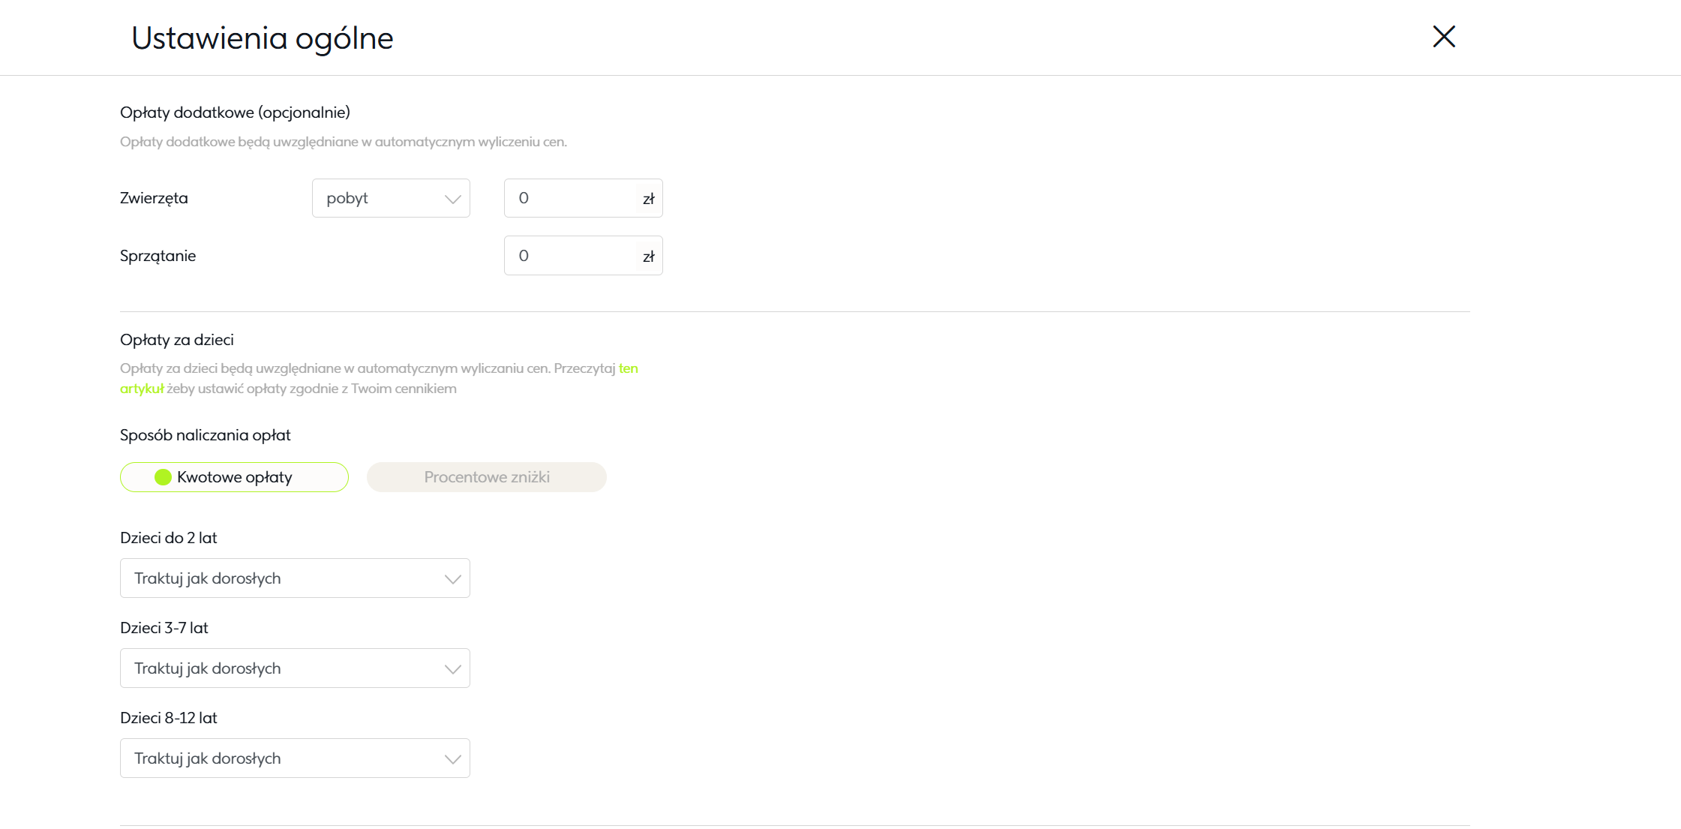Viewport: 1681px width, 829px height.
Task: Click chevron arrow of Dzieci do 2 lat
Action: (452, 579)
